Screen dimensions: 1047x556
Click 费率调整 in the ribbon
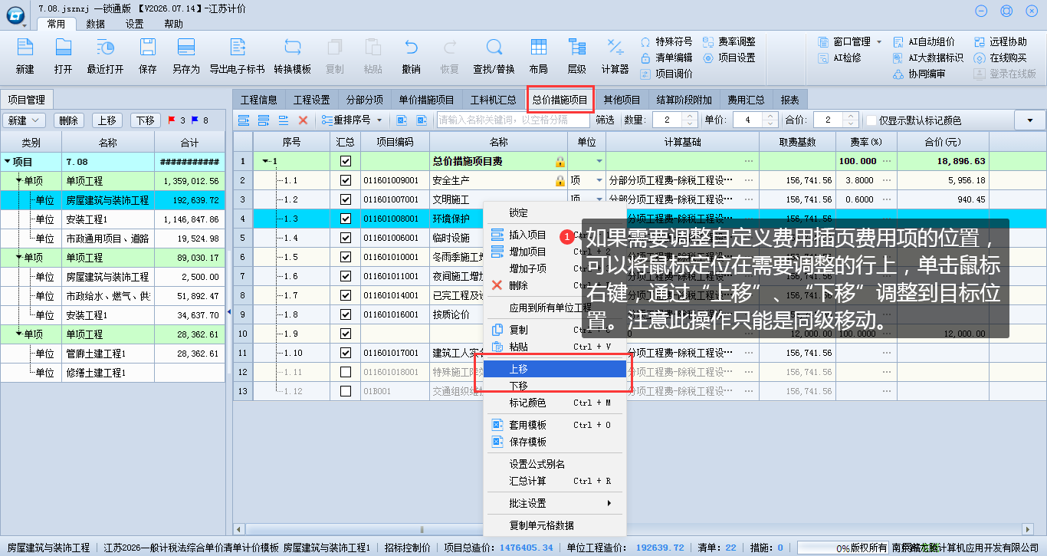tap(729, 41)
